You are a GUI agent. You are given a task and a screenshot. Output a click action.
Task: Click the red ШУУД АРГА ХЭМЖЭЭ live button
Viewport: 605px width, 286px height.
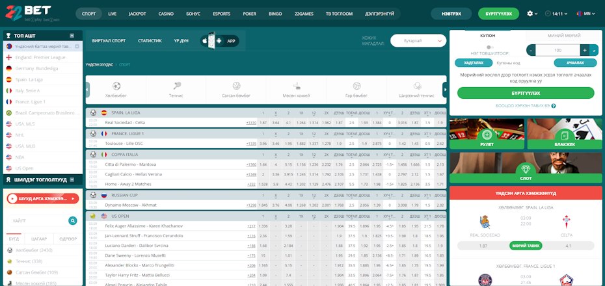[x=43, y=198]
